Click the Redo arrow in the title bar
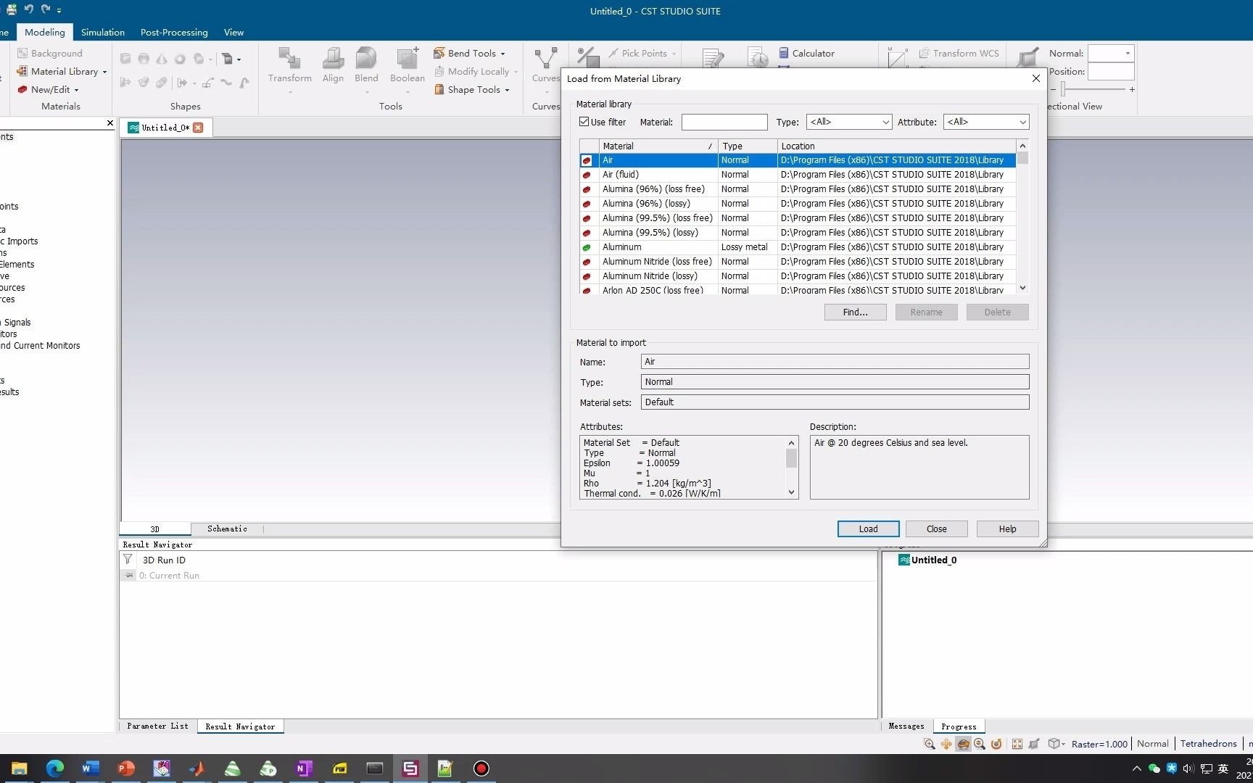Screen dimensions: 1253x783 pyautogui.click(x=45, y=9)
